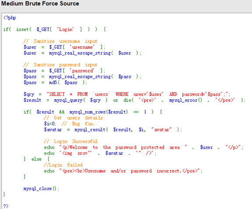
Task: Click the opening <?php tag
Action: [x=10, y=17]
